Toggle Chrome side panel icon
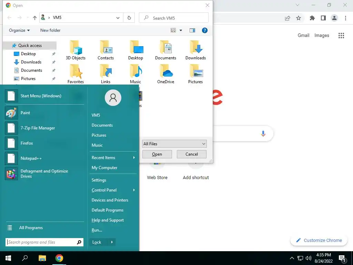The height and width of the screenshot is (265, 353). (x=323, y=18)
